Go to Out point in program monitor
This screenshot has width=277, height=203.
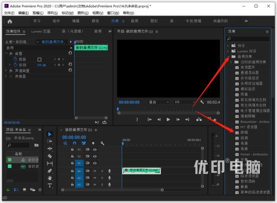[187, 119]
